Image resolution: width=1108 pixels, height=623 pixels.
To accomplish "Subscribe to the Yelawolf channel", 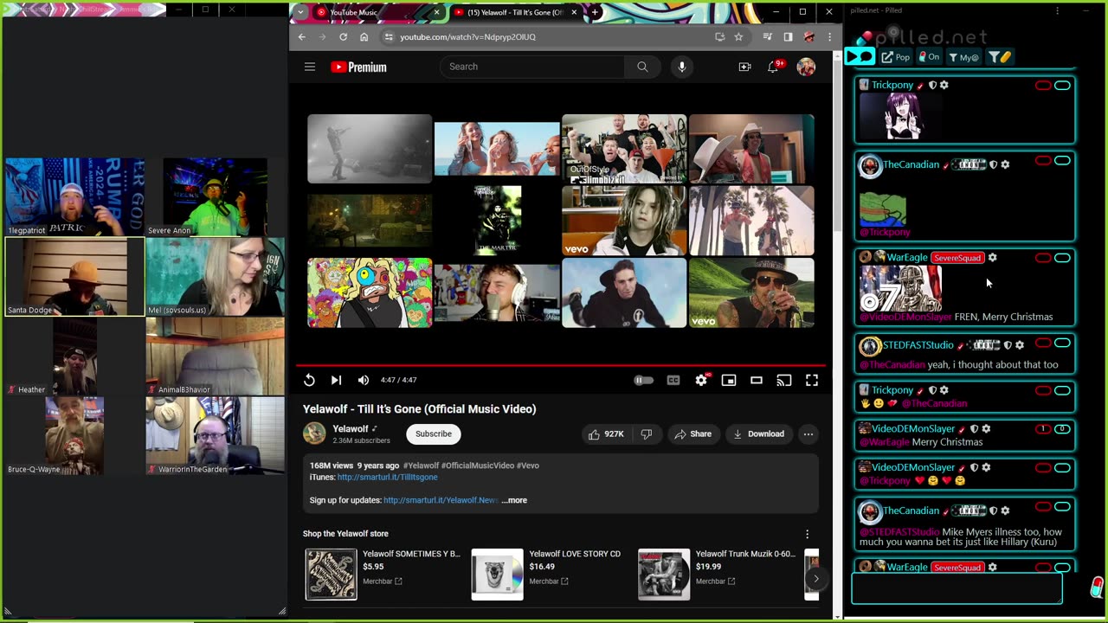I will coord(433,434).
